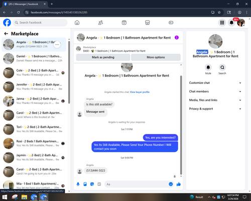Click the More options button

[156, 57]
